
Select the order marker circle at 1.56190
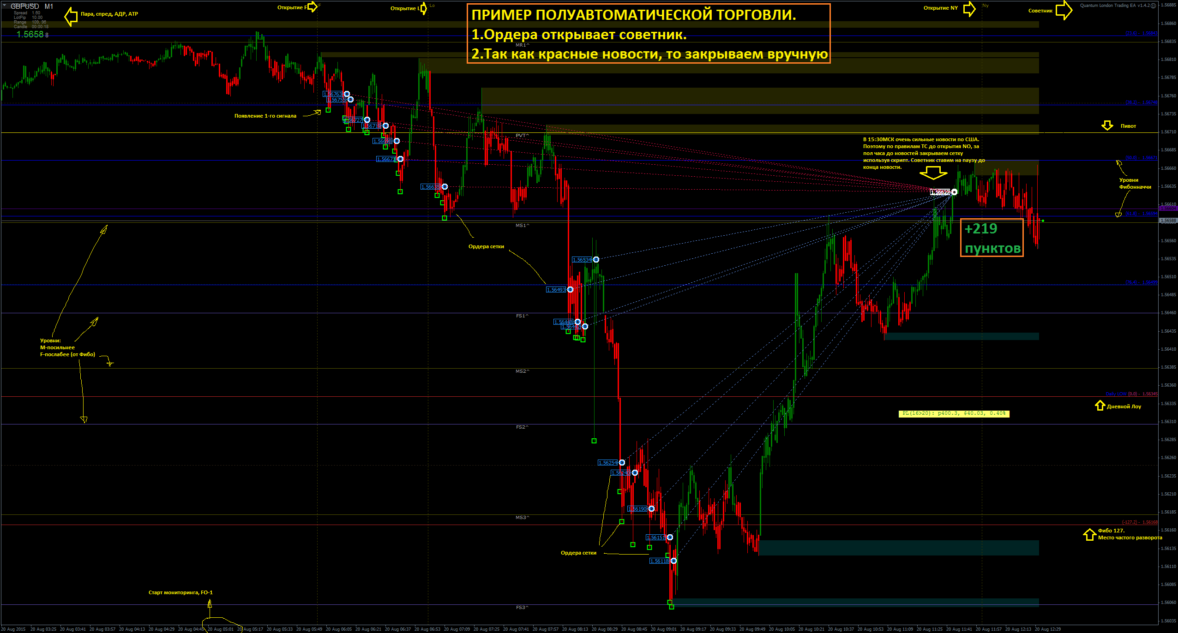tap(651, 509)
